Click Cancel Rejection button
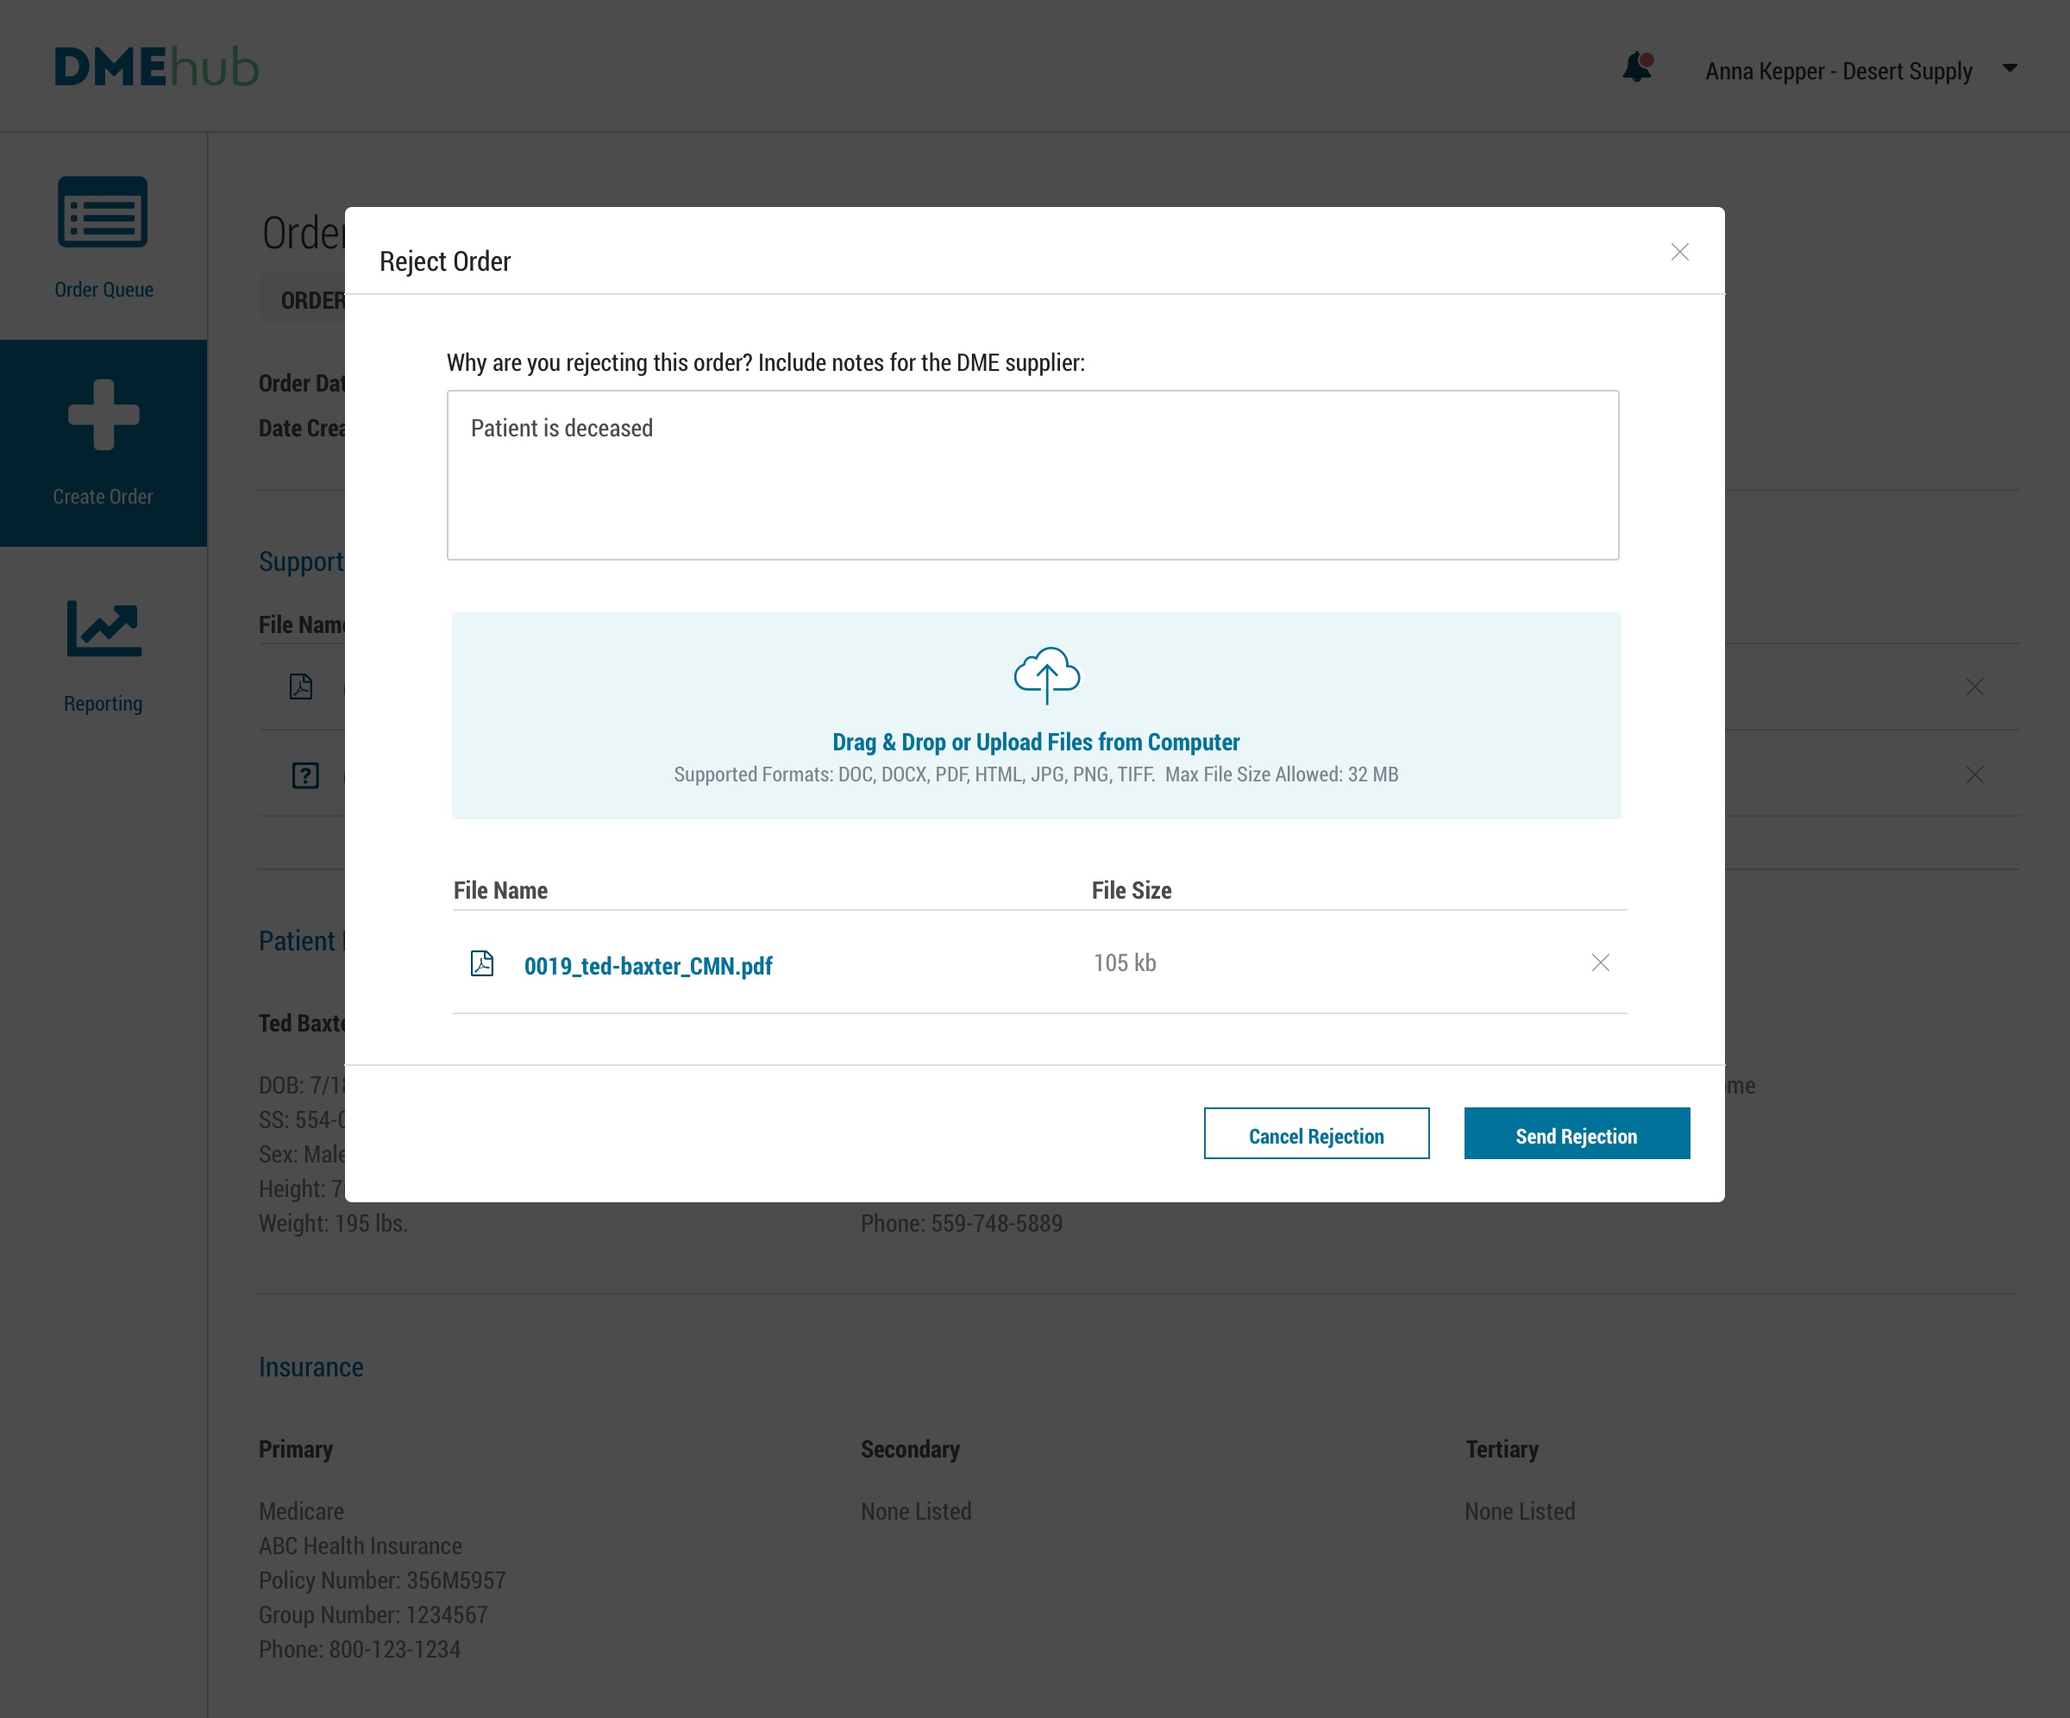Image resolution: width=2070 pixels, height=1718 pixels. click(1316, 1133)
